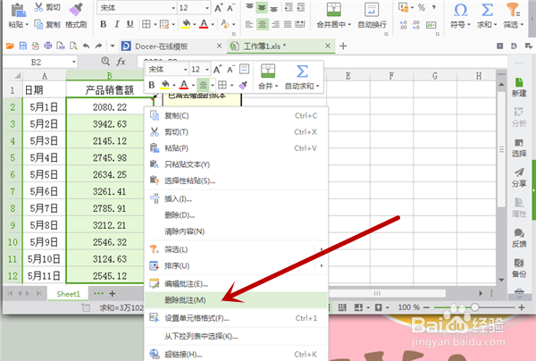Screen dimensions: 536x361
Task: Click the Name Box showing B2
Action: click(x=40, y=62)
